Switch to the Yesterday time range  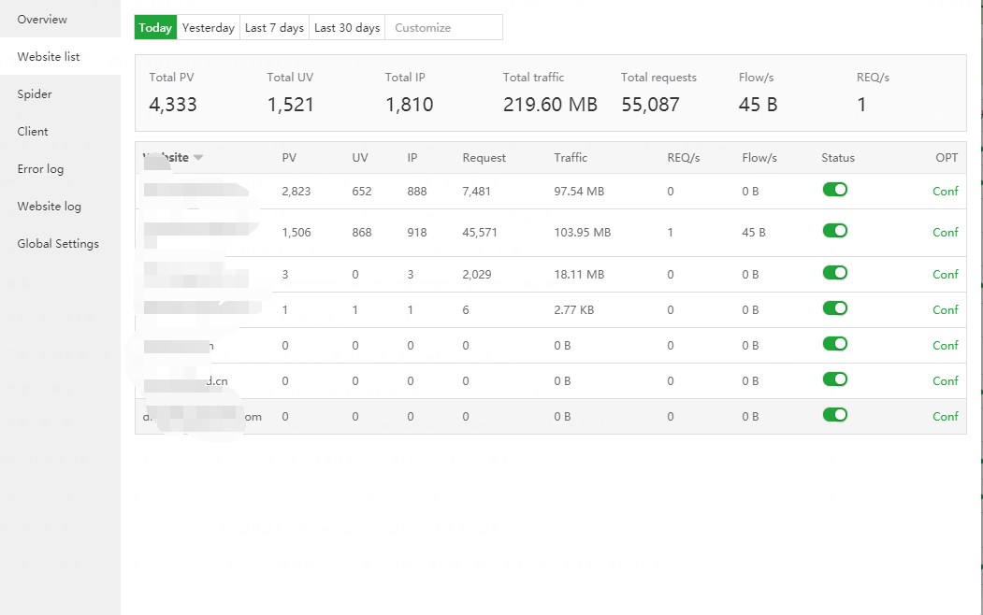point(209,27)
